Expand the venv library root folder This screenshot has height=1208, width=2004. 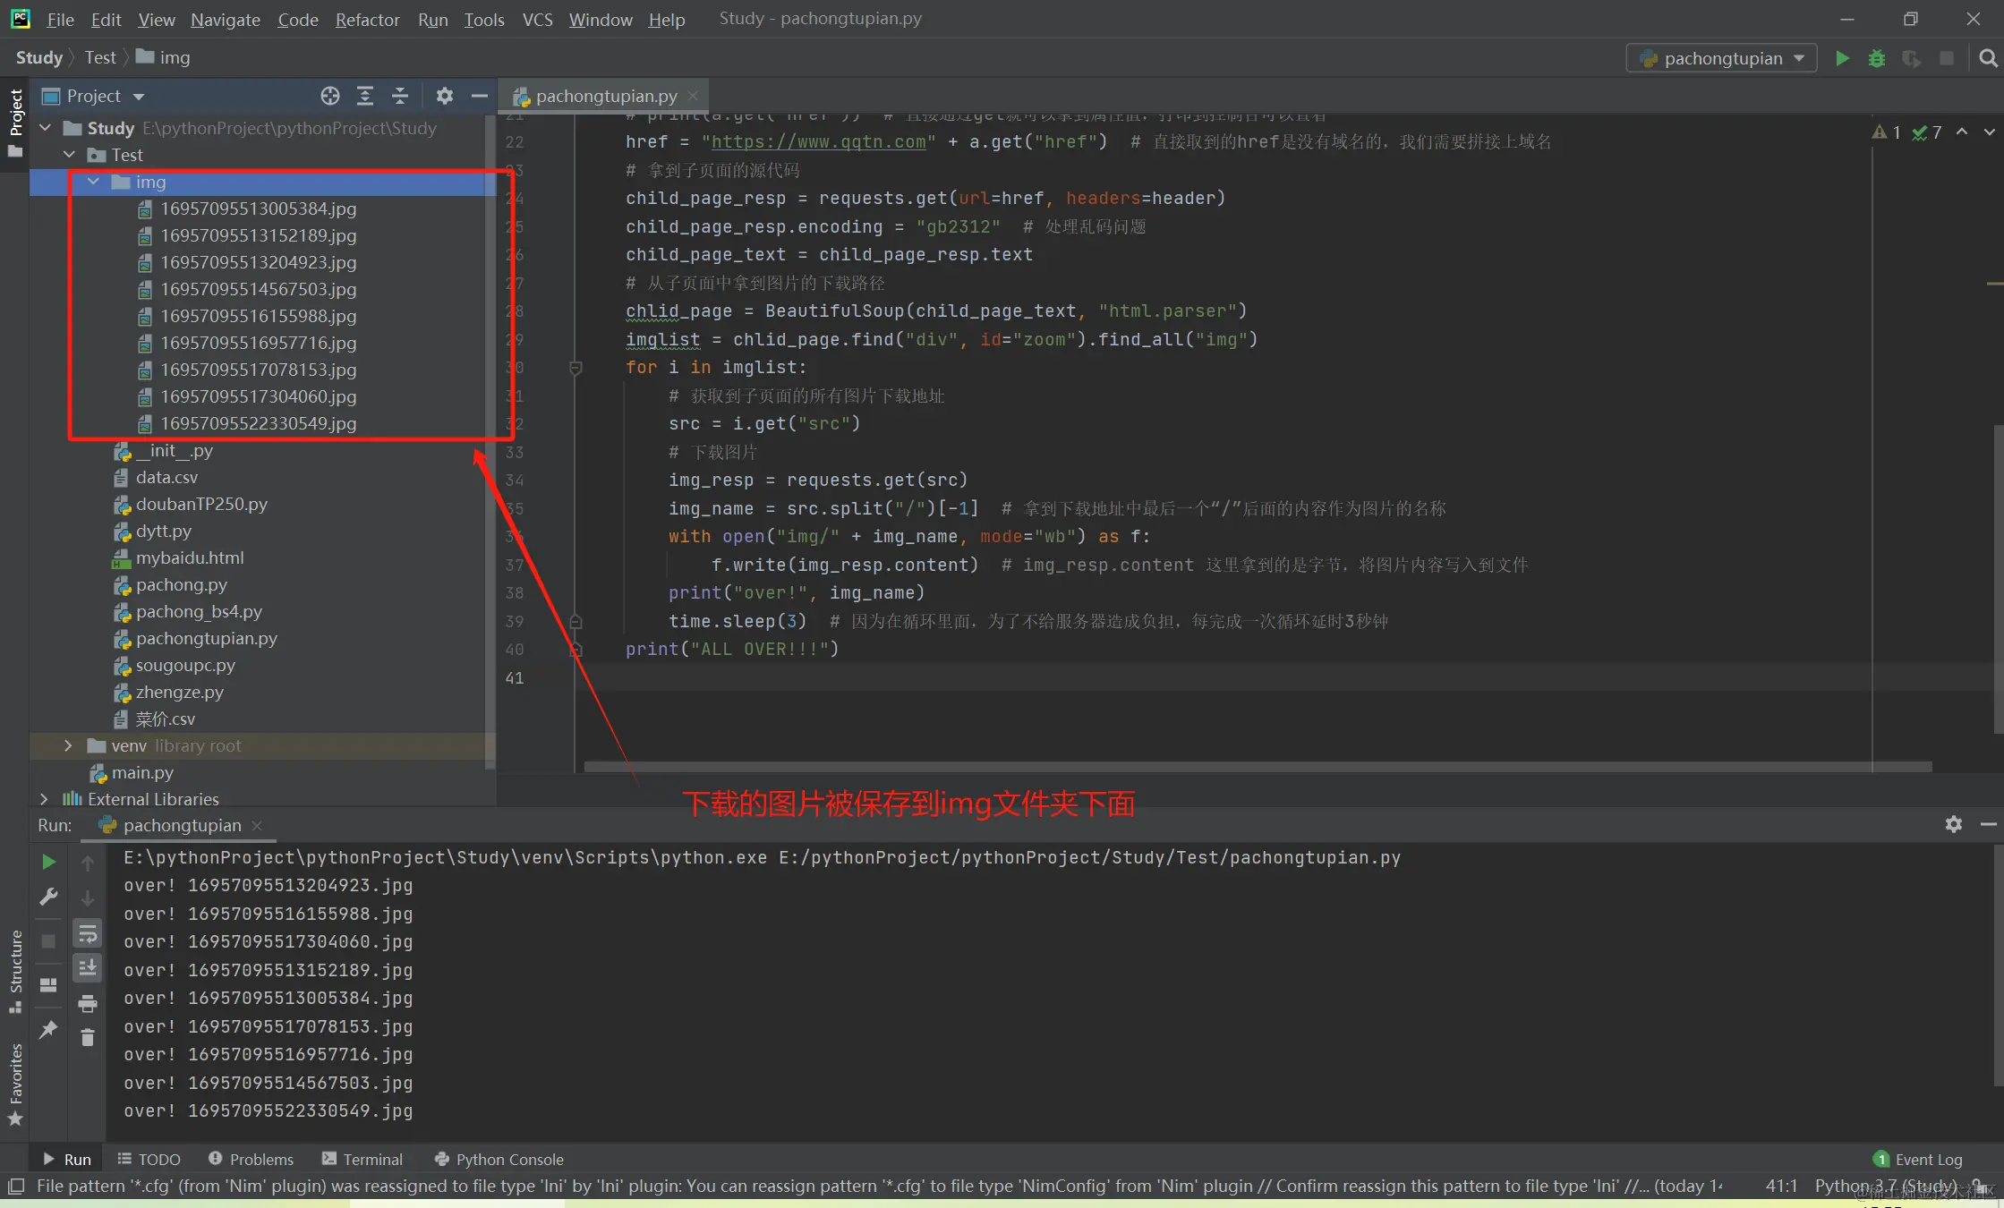coord(69,745)
